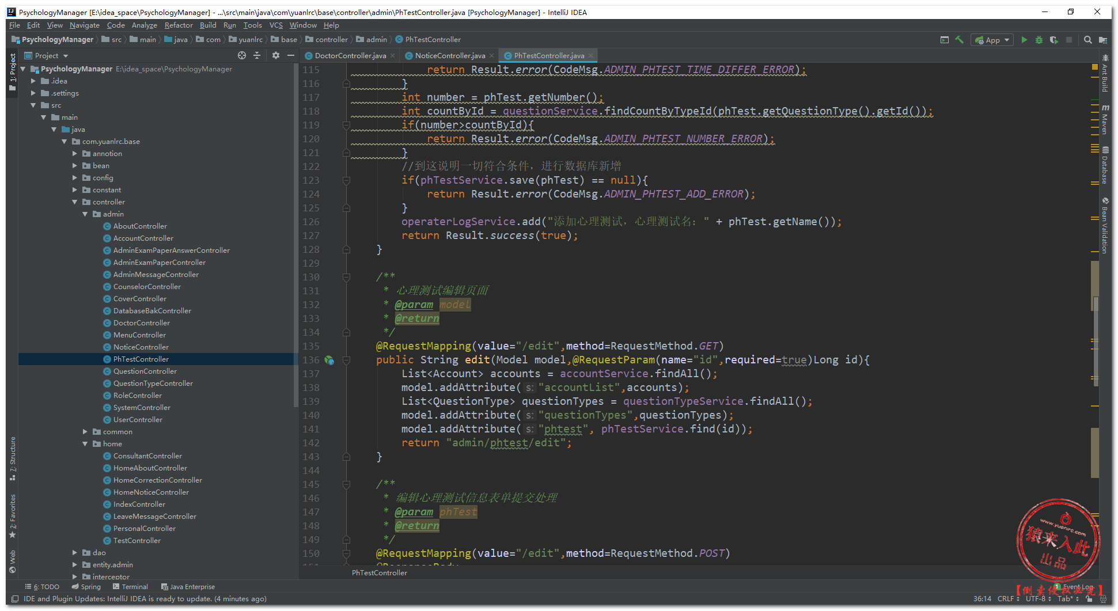Select QuestionTypeController in the project tree
The image size is (1118, 611).
(x=153, y=383)
